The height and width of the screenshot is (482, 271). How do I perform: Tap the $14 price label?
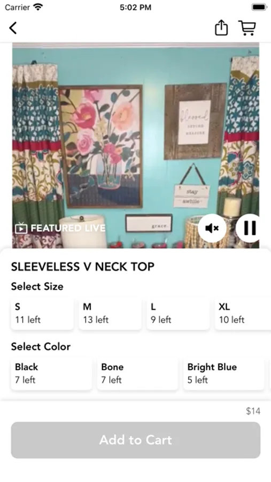click(x=253, y=411)
